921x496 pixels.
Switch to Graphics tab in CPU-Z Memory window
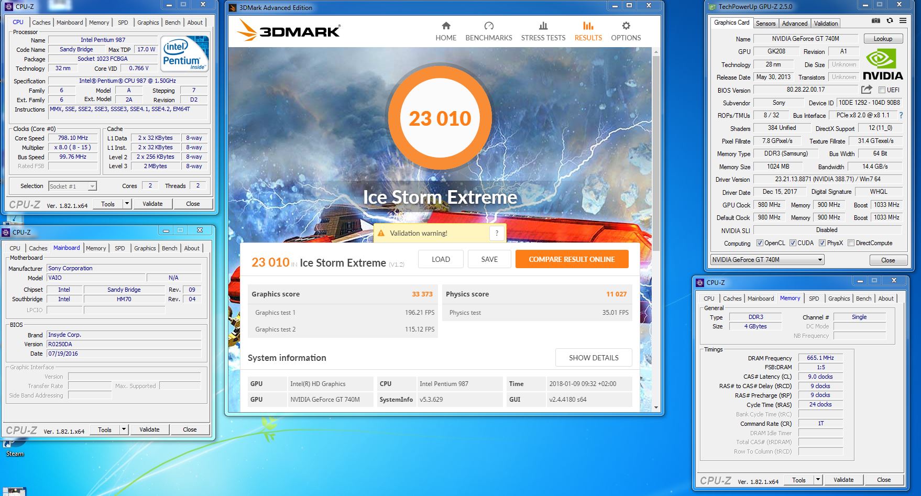tap(839, 299)
